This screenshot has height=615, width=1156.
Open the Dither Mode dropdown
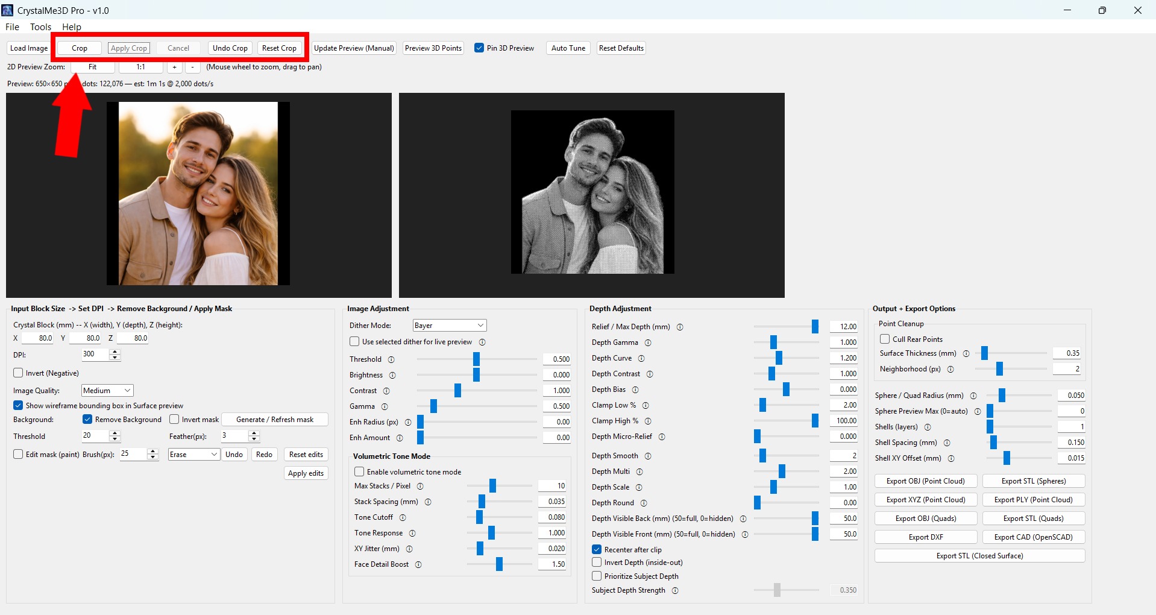450,326
